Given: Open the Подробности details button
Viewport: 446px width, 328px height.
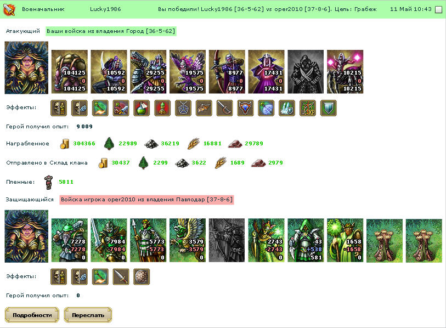Looking at the screenshot, I should pyautogui.click(x=32, y=315).
